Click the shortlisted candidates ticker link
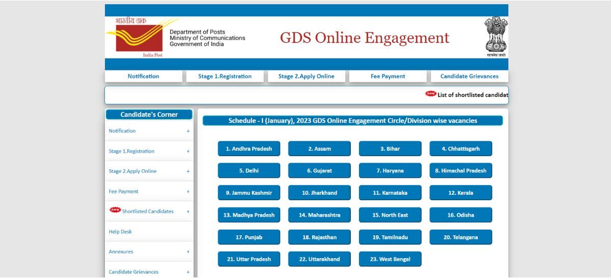 (x=473, y=95)
